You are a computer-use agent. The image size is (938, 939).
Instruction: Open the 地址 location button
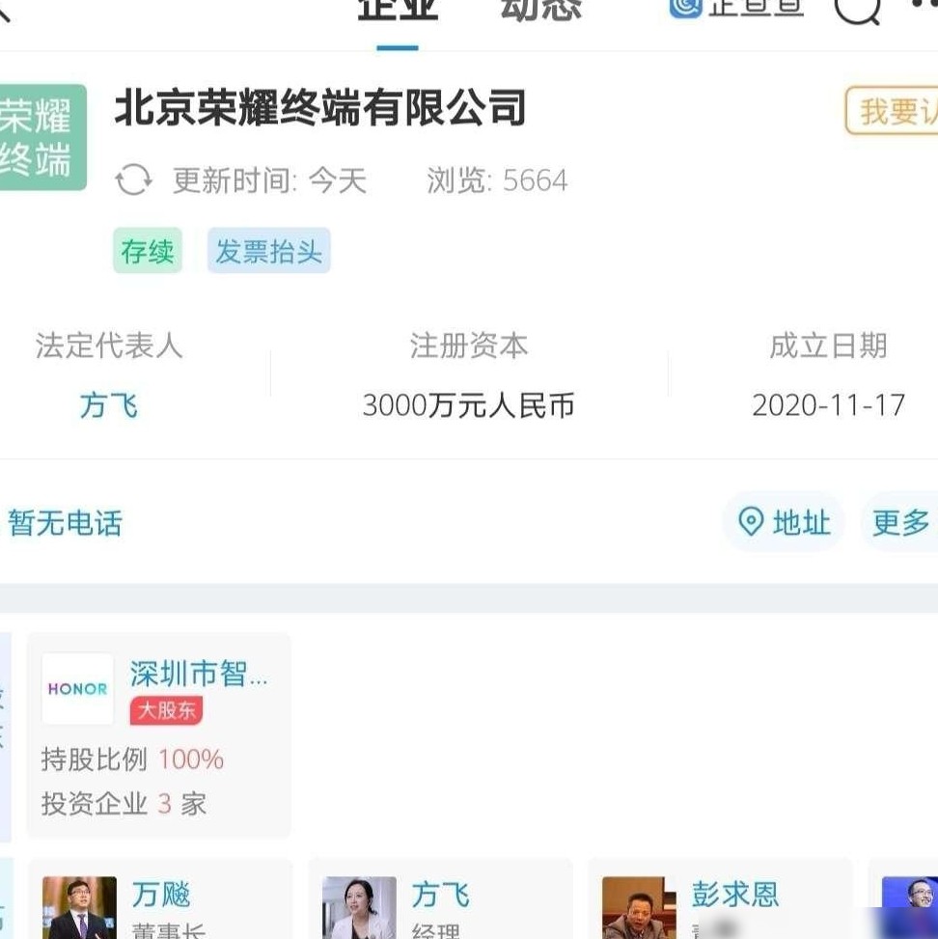coord(784,521)
